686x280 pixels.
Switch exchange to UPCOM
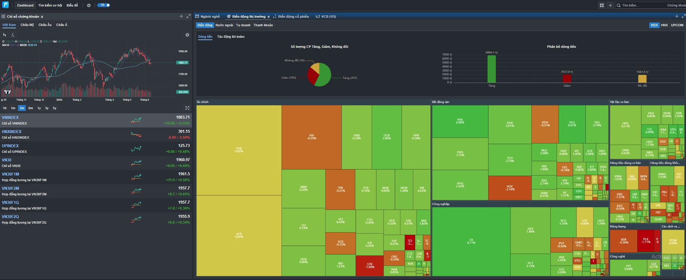tap(677, 25)
